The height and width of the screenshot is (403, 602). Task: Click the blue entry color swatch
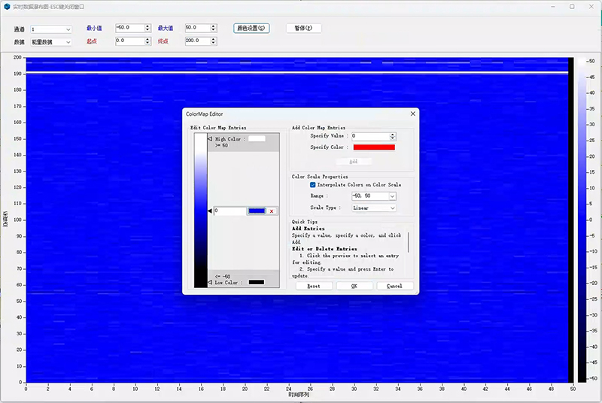pyautogui.click(x=257, y=211)
